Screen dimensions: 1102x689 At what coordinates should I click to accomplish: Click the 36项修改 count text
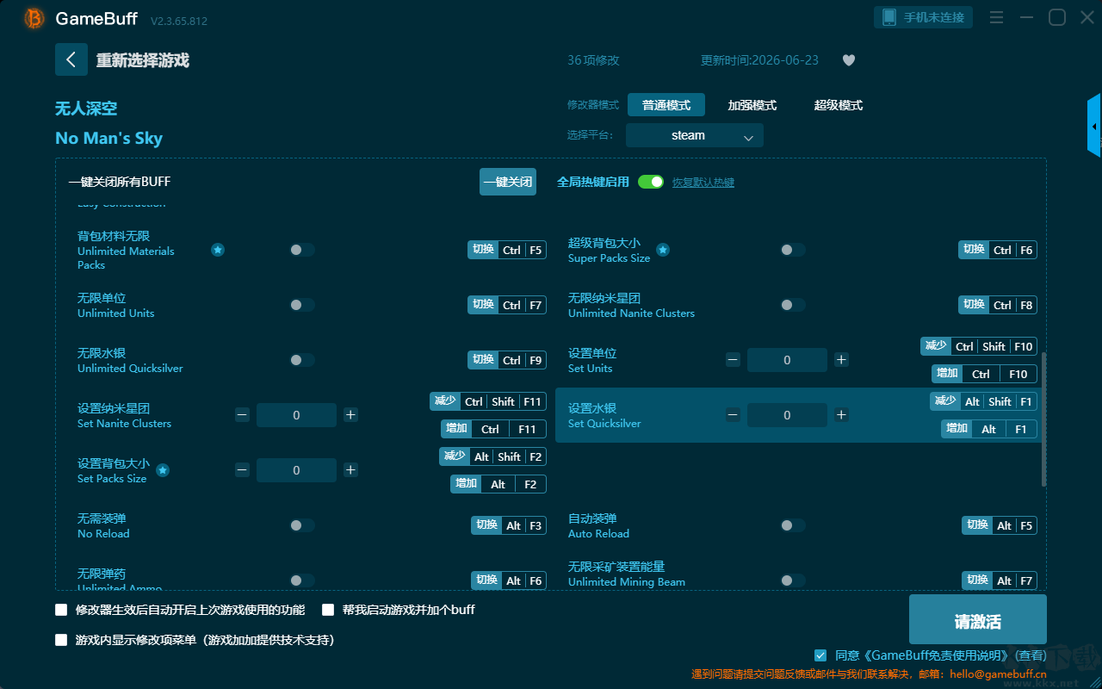click(x=593, y=60)
